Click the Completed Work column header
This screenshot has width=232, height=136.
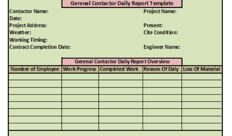click(x=121, y=69)
